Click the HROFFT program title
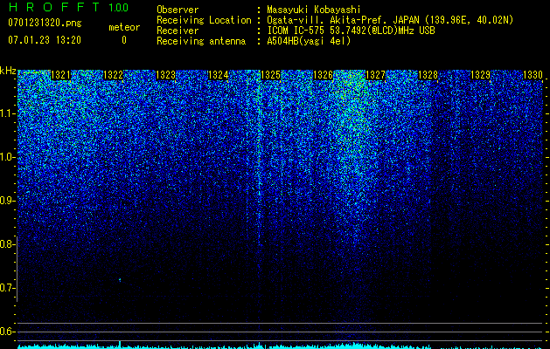The image size is (550, 349). [55, 7]
